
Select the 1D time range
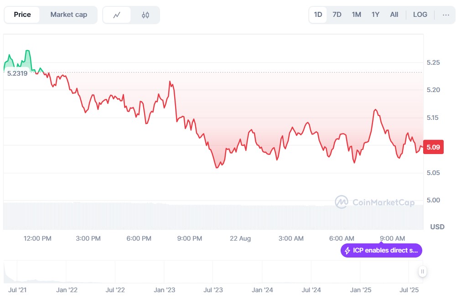point(318,15)
